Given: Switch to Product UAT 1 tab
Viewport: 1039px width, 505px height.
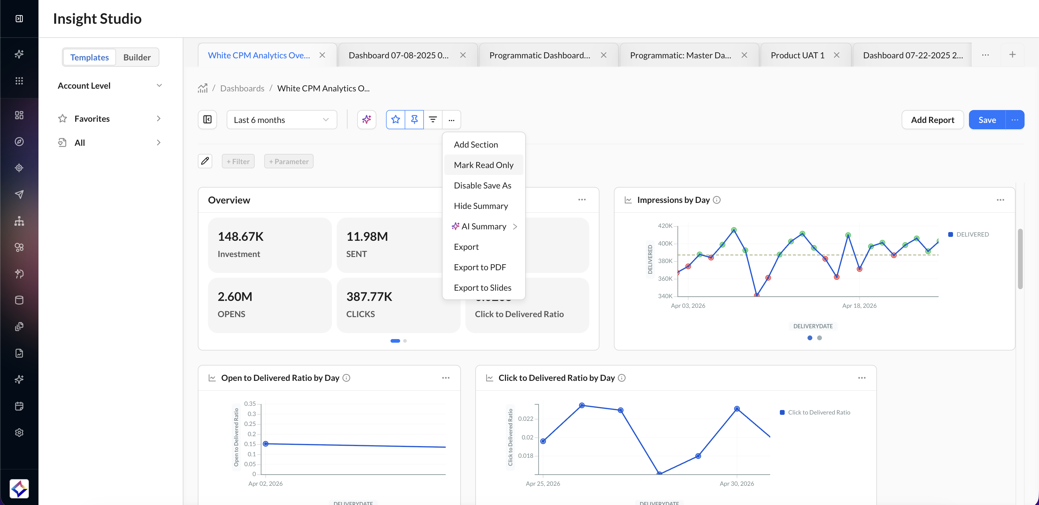Looking at the screenshot, I should (797, 55).
